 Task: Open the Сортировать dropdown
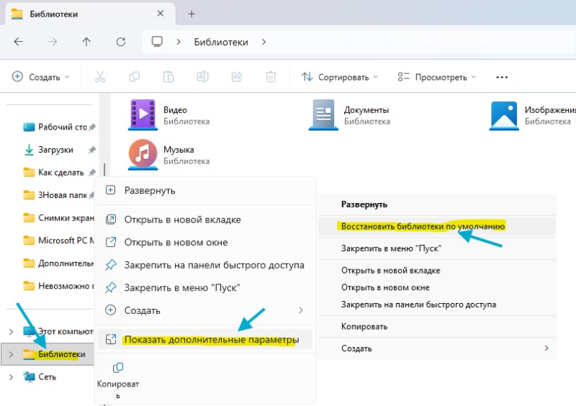coord(339,77)
